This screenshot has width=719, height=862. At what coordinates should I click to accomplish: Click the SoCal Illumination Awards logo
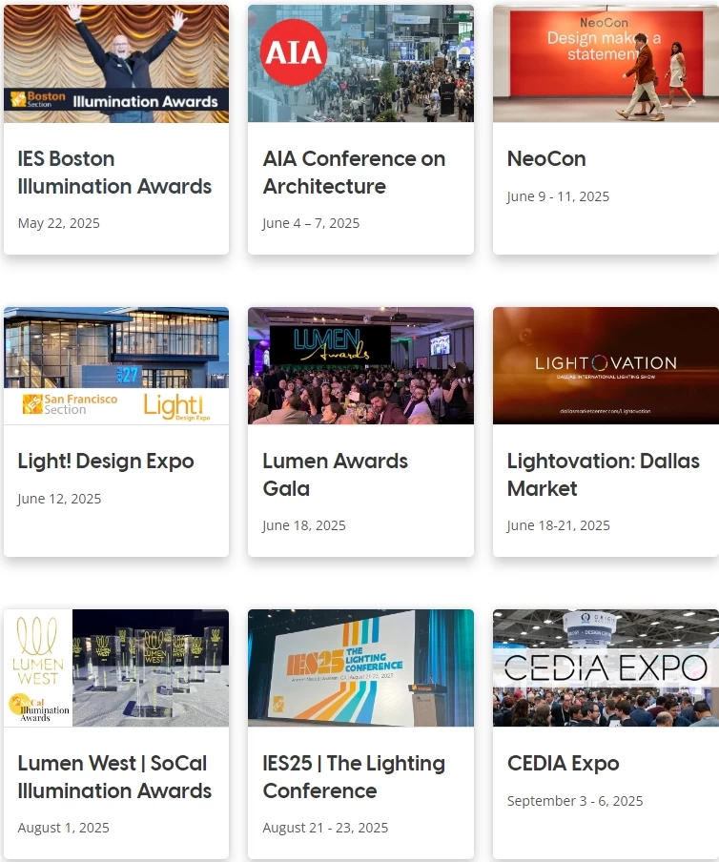click(x=38, y=708)
